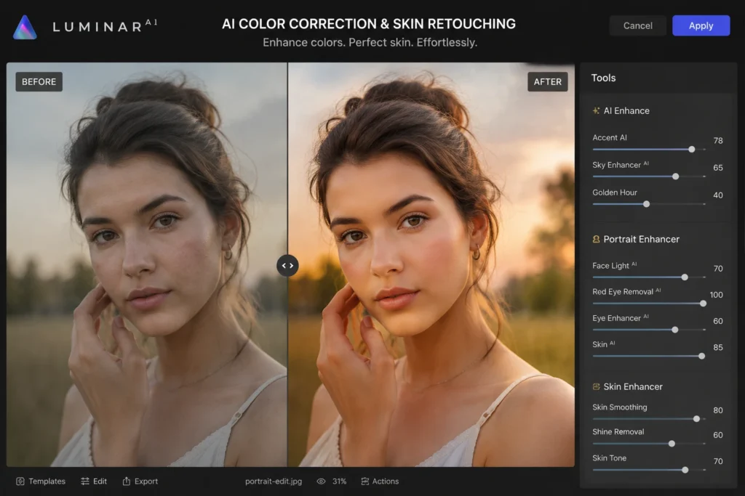This screenshot has width=745, height=496.
Task: Open the Export option
Action: (x=140, y=481)
